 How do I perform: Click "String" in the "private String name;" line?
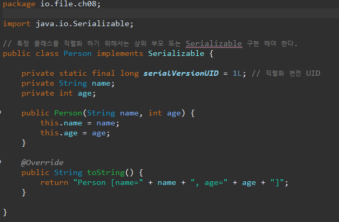pyautogui.click(x=73, y=83)
